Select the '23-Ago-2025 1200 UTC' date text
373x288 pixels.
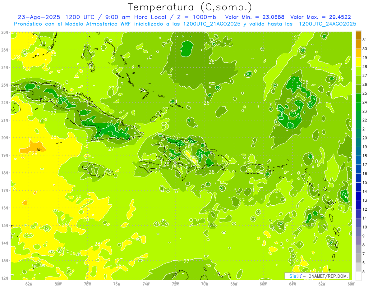click(57, 17)
